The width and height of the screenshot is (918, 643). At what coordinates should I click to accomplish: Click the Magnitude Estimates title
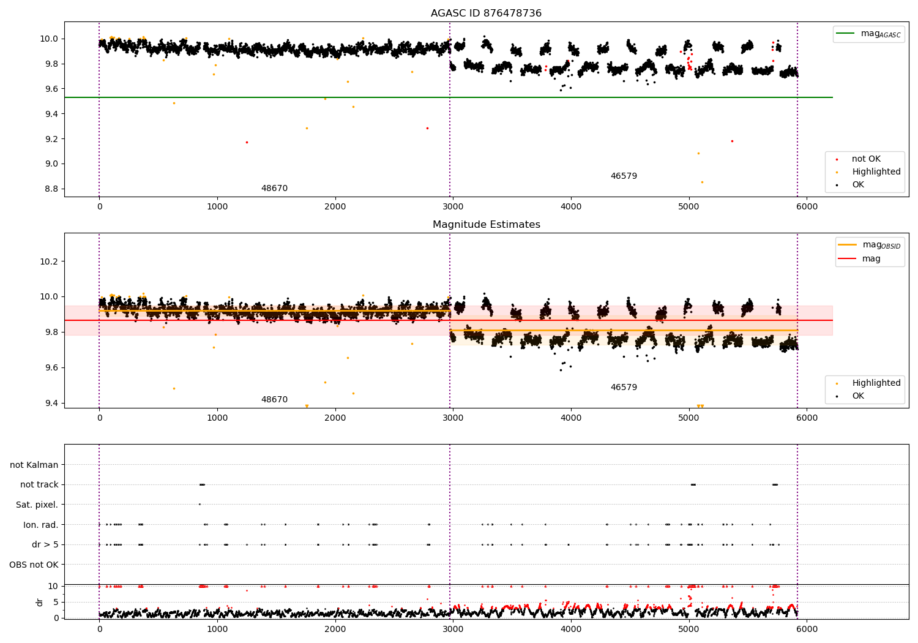point(486,225)
